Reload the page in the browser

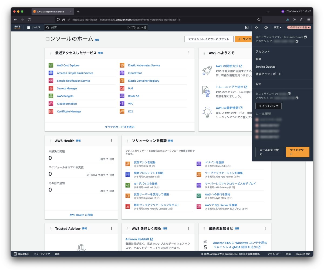tap(29, 20)
